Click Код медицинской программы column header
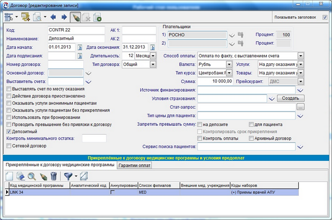332x220 pixels. tap(40, 185)
